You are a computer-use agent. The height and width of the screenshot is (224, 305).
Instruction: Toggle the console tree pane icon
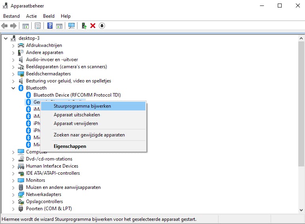pyautogui.click(x=25, y=26)
